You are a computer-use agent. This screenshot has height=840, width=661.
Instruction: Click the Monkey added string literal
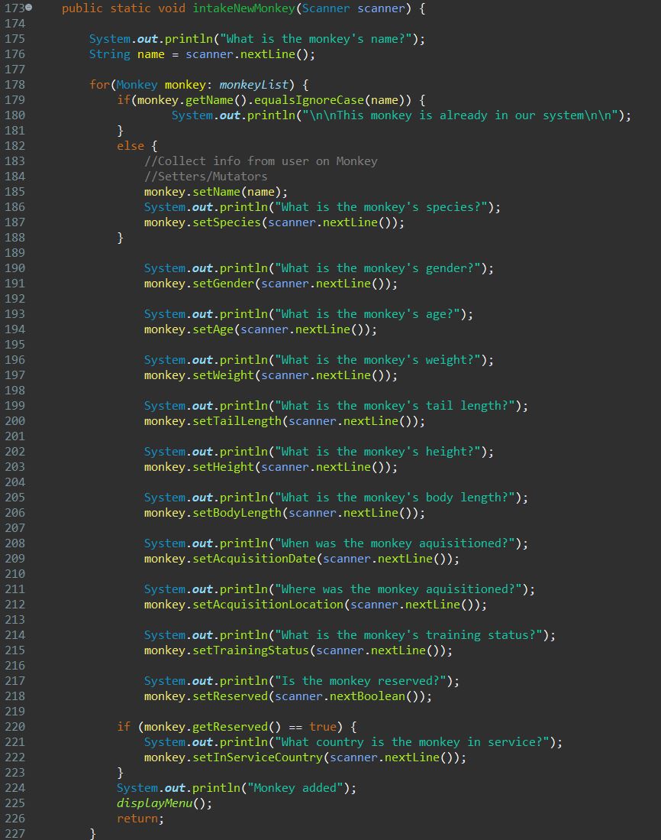297,787
